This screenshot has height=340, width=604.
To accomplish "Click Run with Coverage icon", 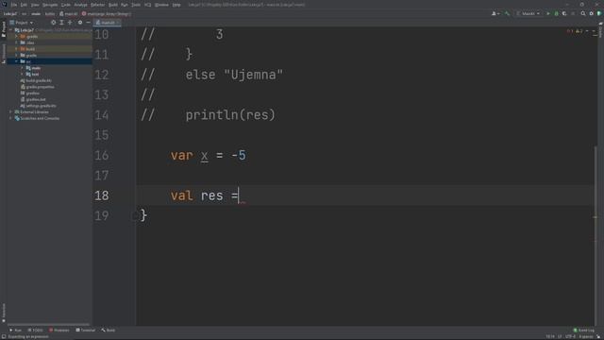I will [x=564, y=13].
